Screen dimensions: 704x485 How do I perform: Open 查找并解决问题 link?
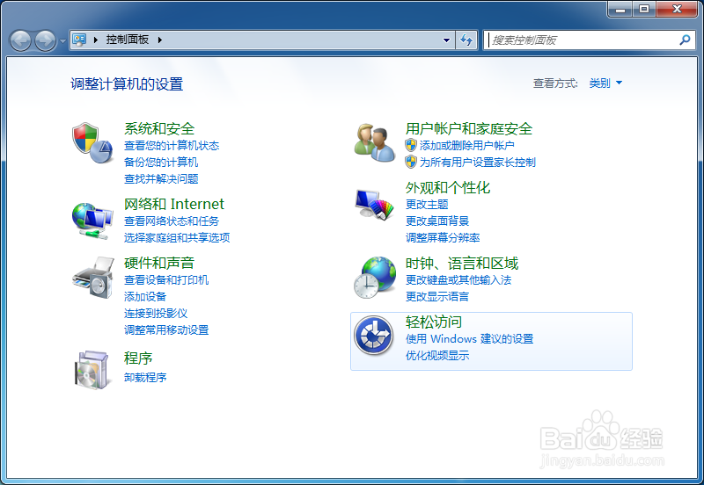[x=161, y=178]
